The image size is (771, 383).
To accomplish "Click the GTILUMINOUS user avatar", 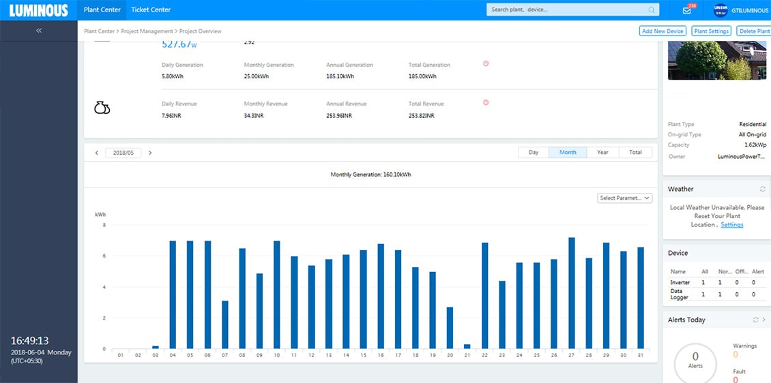I will tap(721, 10).
